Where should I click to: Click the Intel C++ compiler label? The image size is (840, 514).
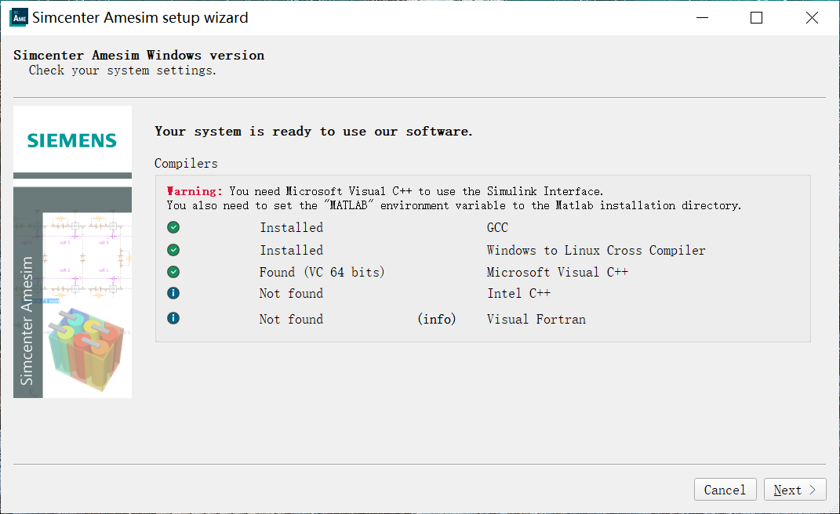coord(518,293)
